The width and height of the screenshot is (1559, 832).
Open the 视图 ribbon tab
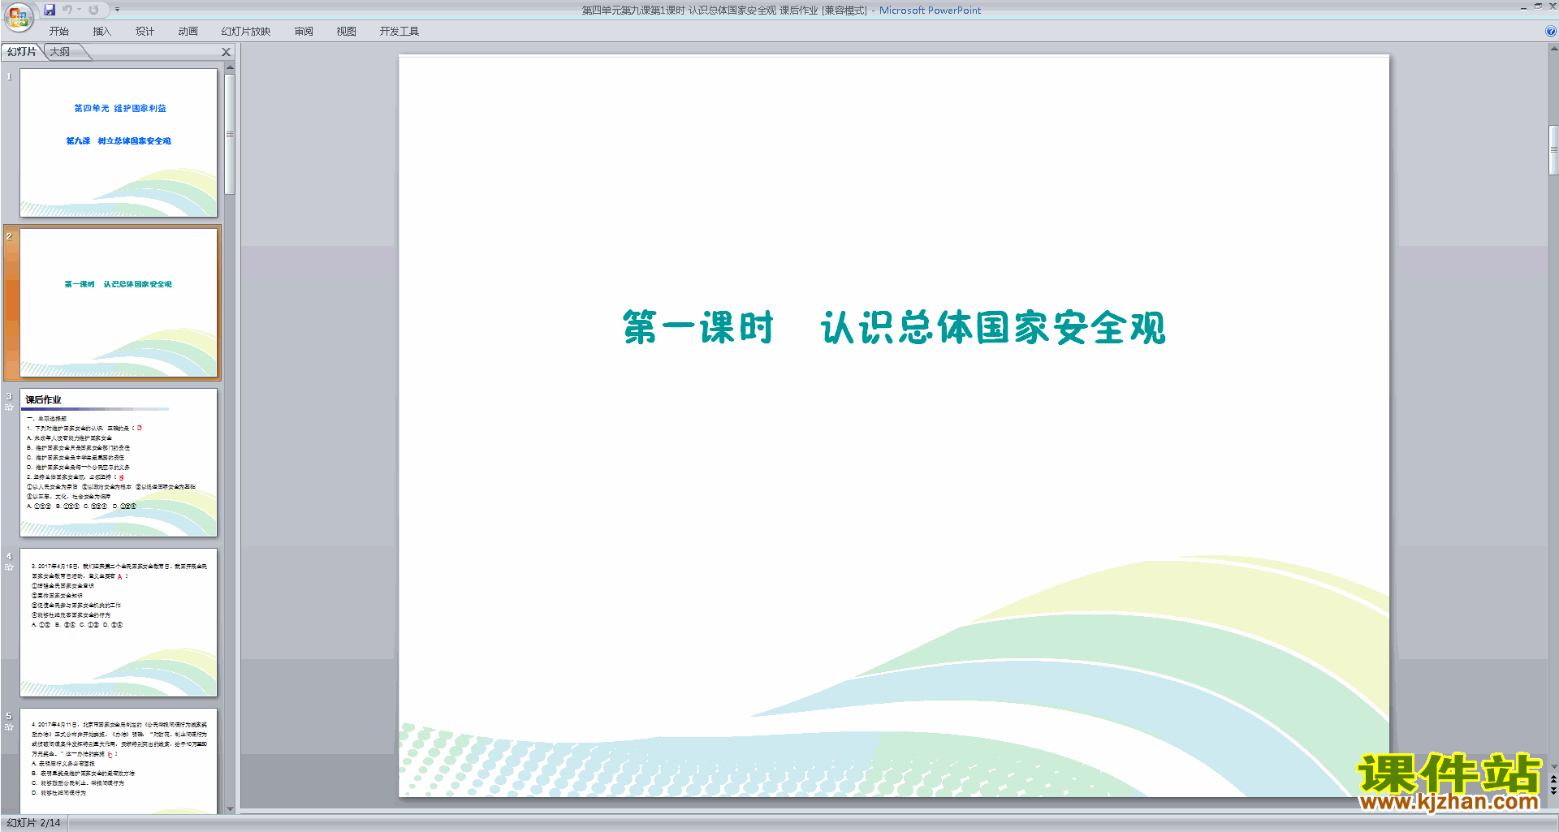(x=346, y=32)
